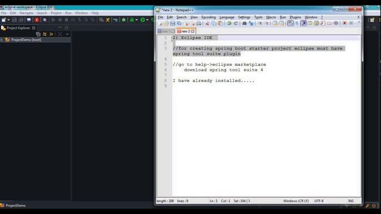Open the Notepad++ File menu
The width and height of the screenshot is (381, 214).
point(160,17)
